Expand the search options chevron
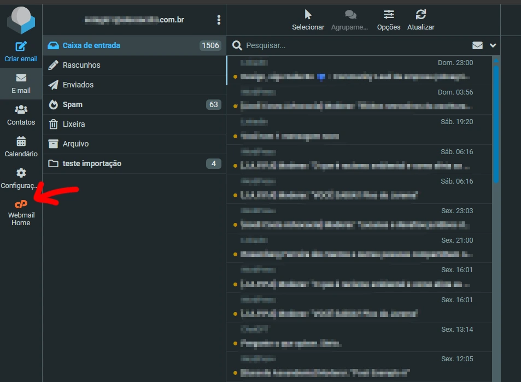Viewport: 521px width, 382px height. click(x=493, y=45)
